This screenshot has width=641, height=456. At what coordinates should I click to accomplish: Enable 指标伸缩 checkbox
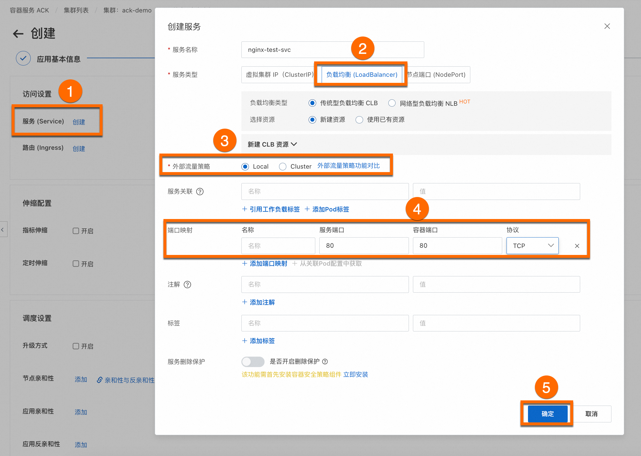(x=76, y=231)
